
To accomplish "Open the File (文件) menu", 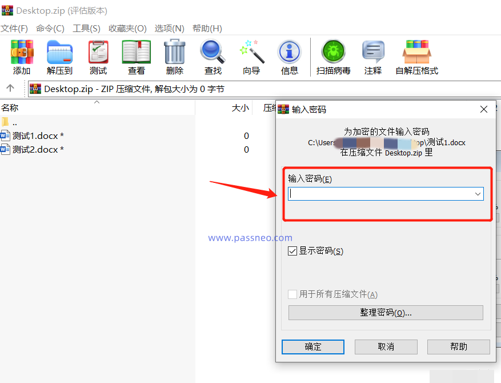I will click(x=14, y=29).
